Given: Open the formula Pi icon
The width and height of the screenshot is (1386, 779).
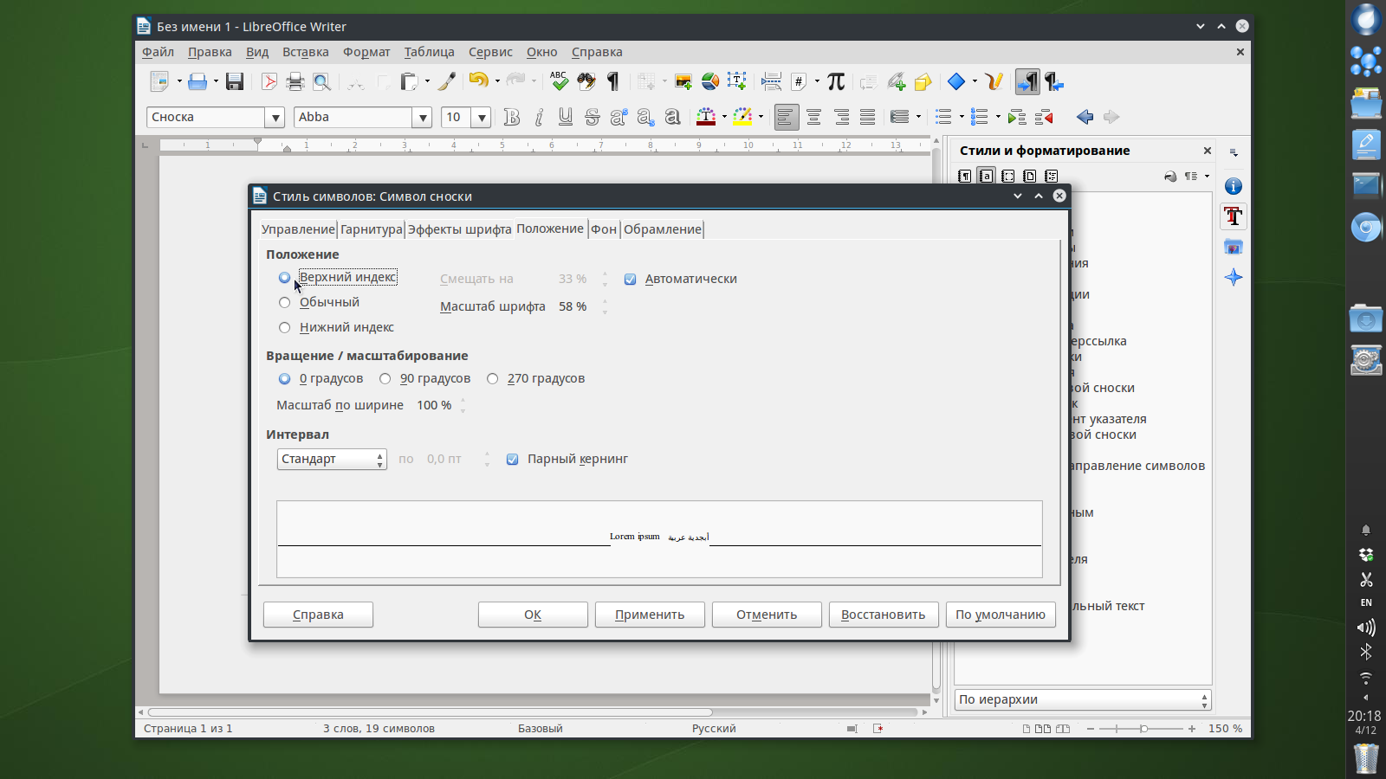Looking at the screenshot, I should click(x=835, y=81).
